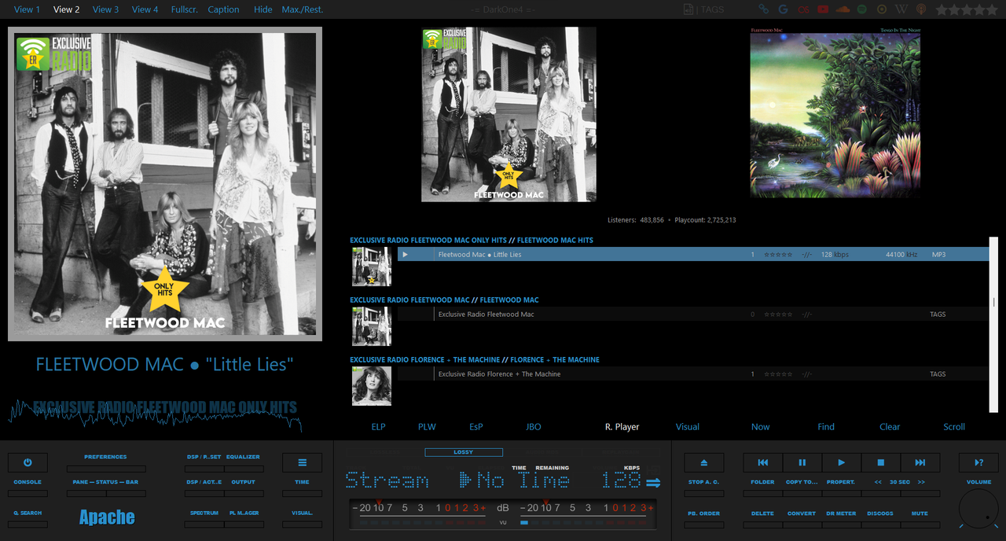Click the Max./Rest. button

pyautogui.click(x=303, y=9)
